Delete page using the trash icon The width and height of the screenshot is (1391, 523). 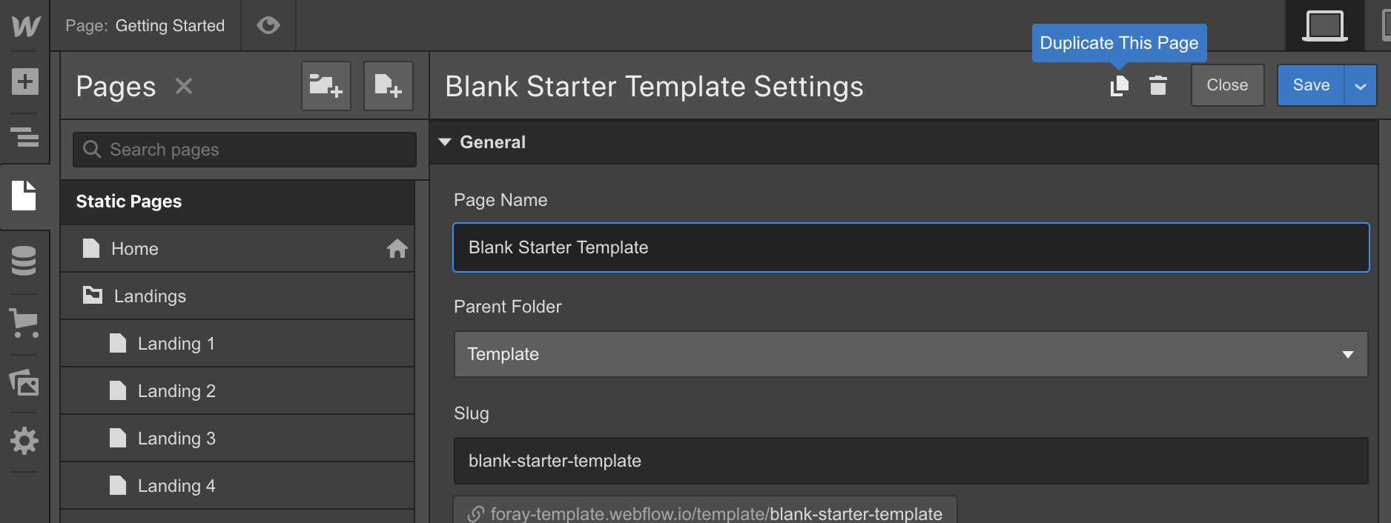(1158, 86)
